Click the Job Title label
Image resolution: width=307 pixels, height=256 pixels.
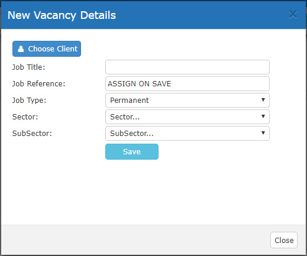click(28, 67)
